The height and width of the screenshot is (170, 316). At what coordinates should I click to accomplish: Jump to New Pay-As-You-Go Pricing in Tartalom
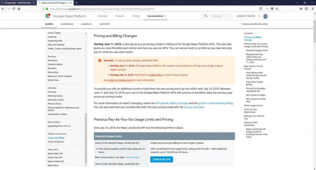(x=253, y=67)
